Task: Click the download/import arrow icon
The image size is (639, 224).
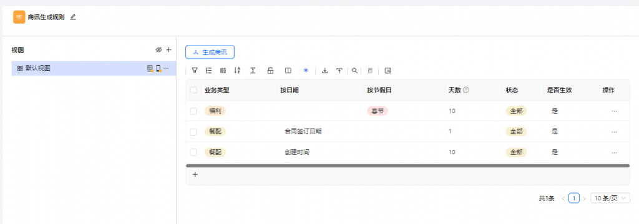Action: click(324, 70)
